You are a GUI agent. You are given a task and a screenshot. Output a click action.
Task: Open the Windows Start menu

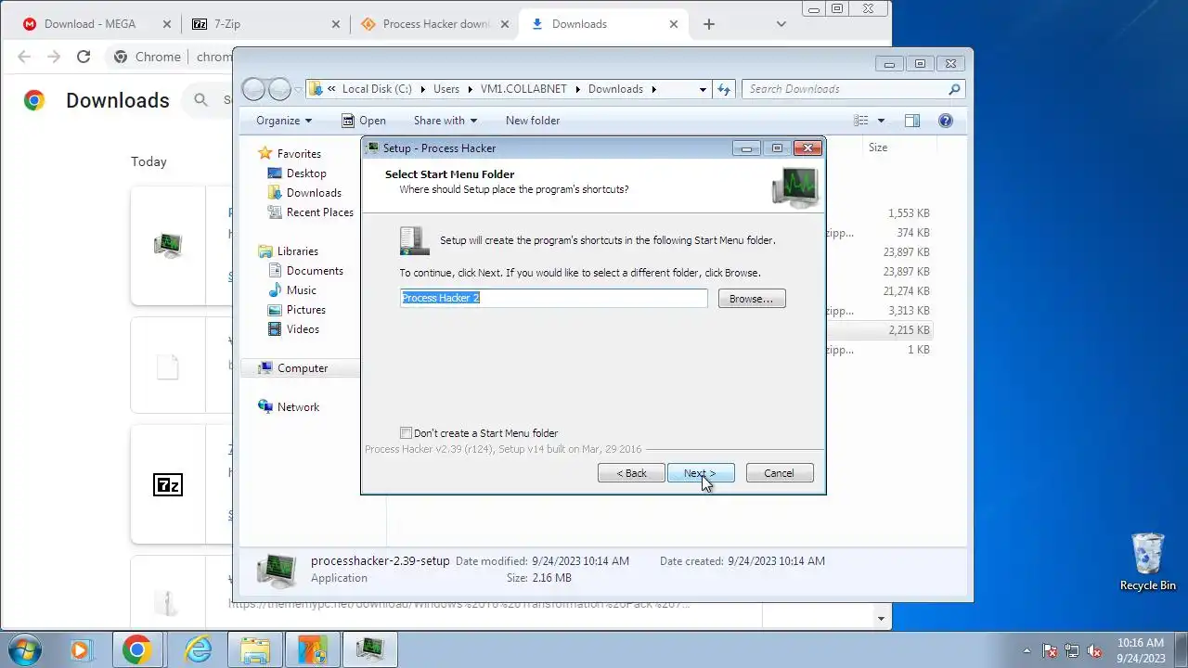coord(24,650)
